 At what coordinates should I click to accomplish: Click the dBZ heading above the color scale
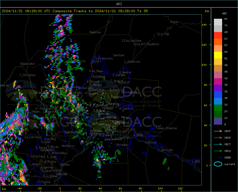pyautogui.click(x=224, y=13)
